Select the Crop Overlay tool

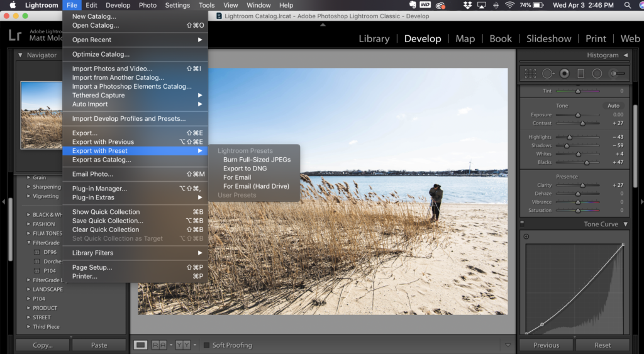[x=530, y=74]
